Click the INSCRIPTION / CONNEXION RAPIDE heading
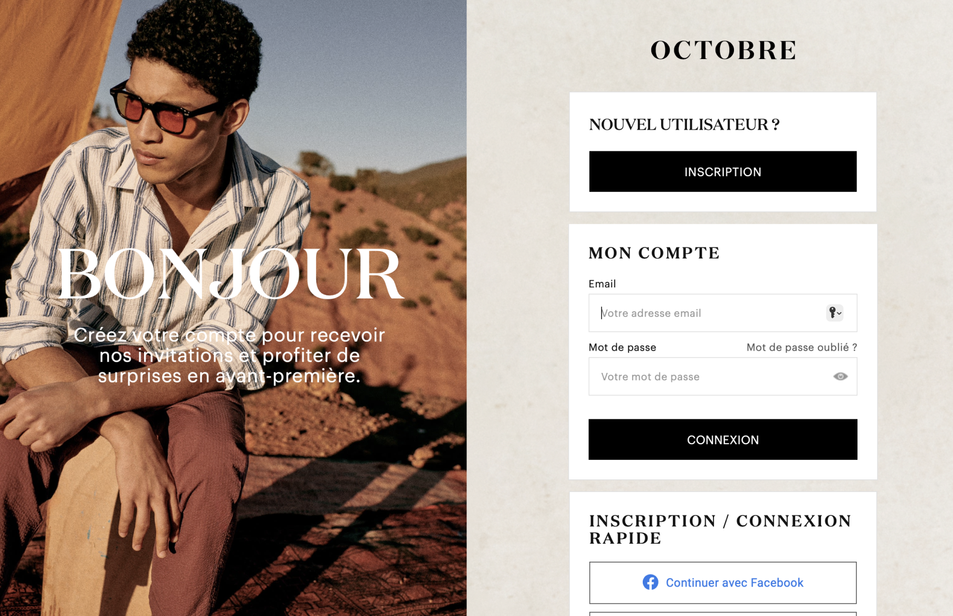Viewport: 953px width, 616px height. point(720,529)
